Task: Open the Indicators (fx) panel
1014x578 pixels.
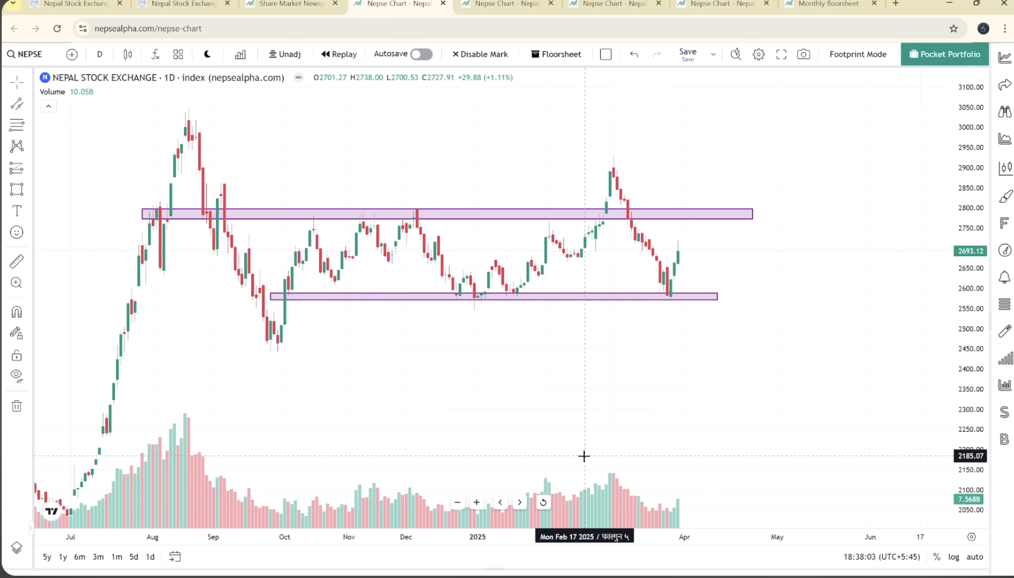Action: tap(155, 54)
